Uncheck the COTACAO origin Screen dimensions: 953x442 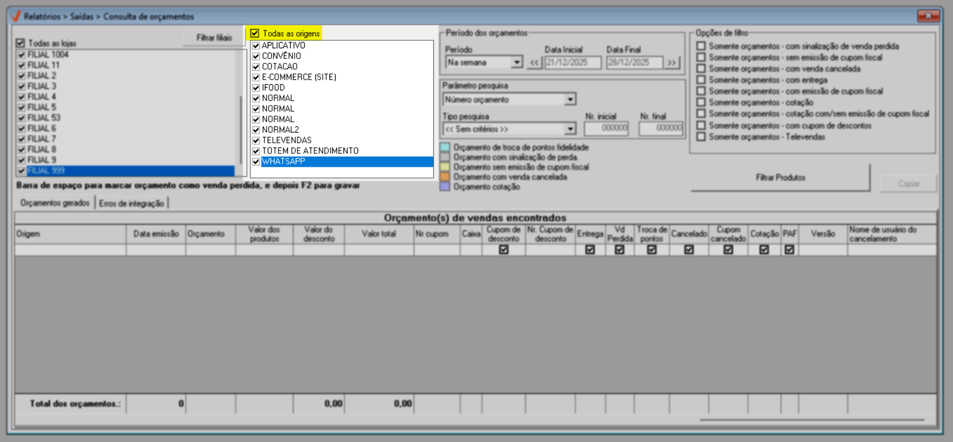[x=256, y=67]
